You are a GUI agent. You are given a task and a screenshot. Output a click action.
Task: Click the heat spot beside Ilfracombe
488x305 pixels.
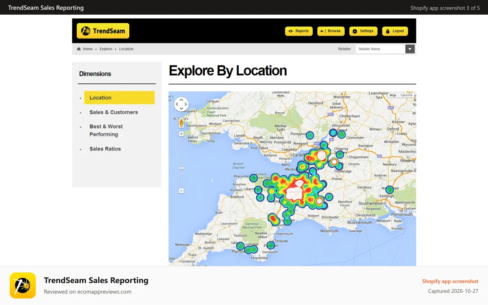click(x=253, y=178)
